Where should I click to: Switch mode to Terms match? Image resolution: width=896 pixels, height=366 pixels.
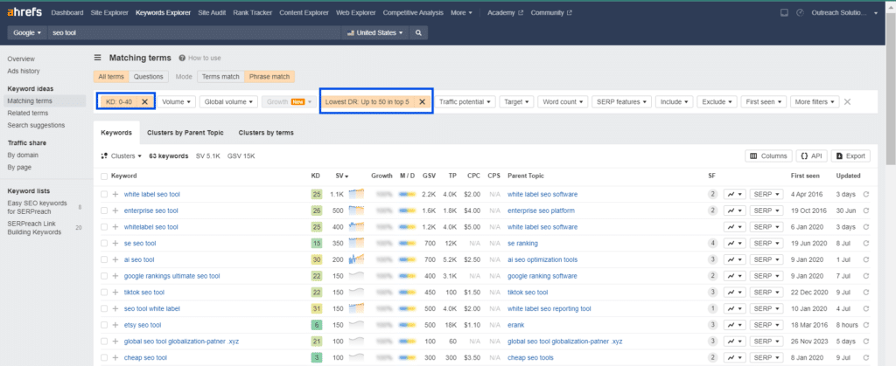[220, 76]
